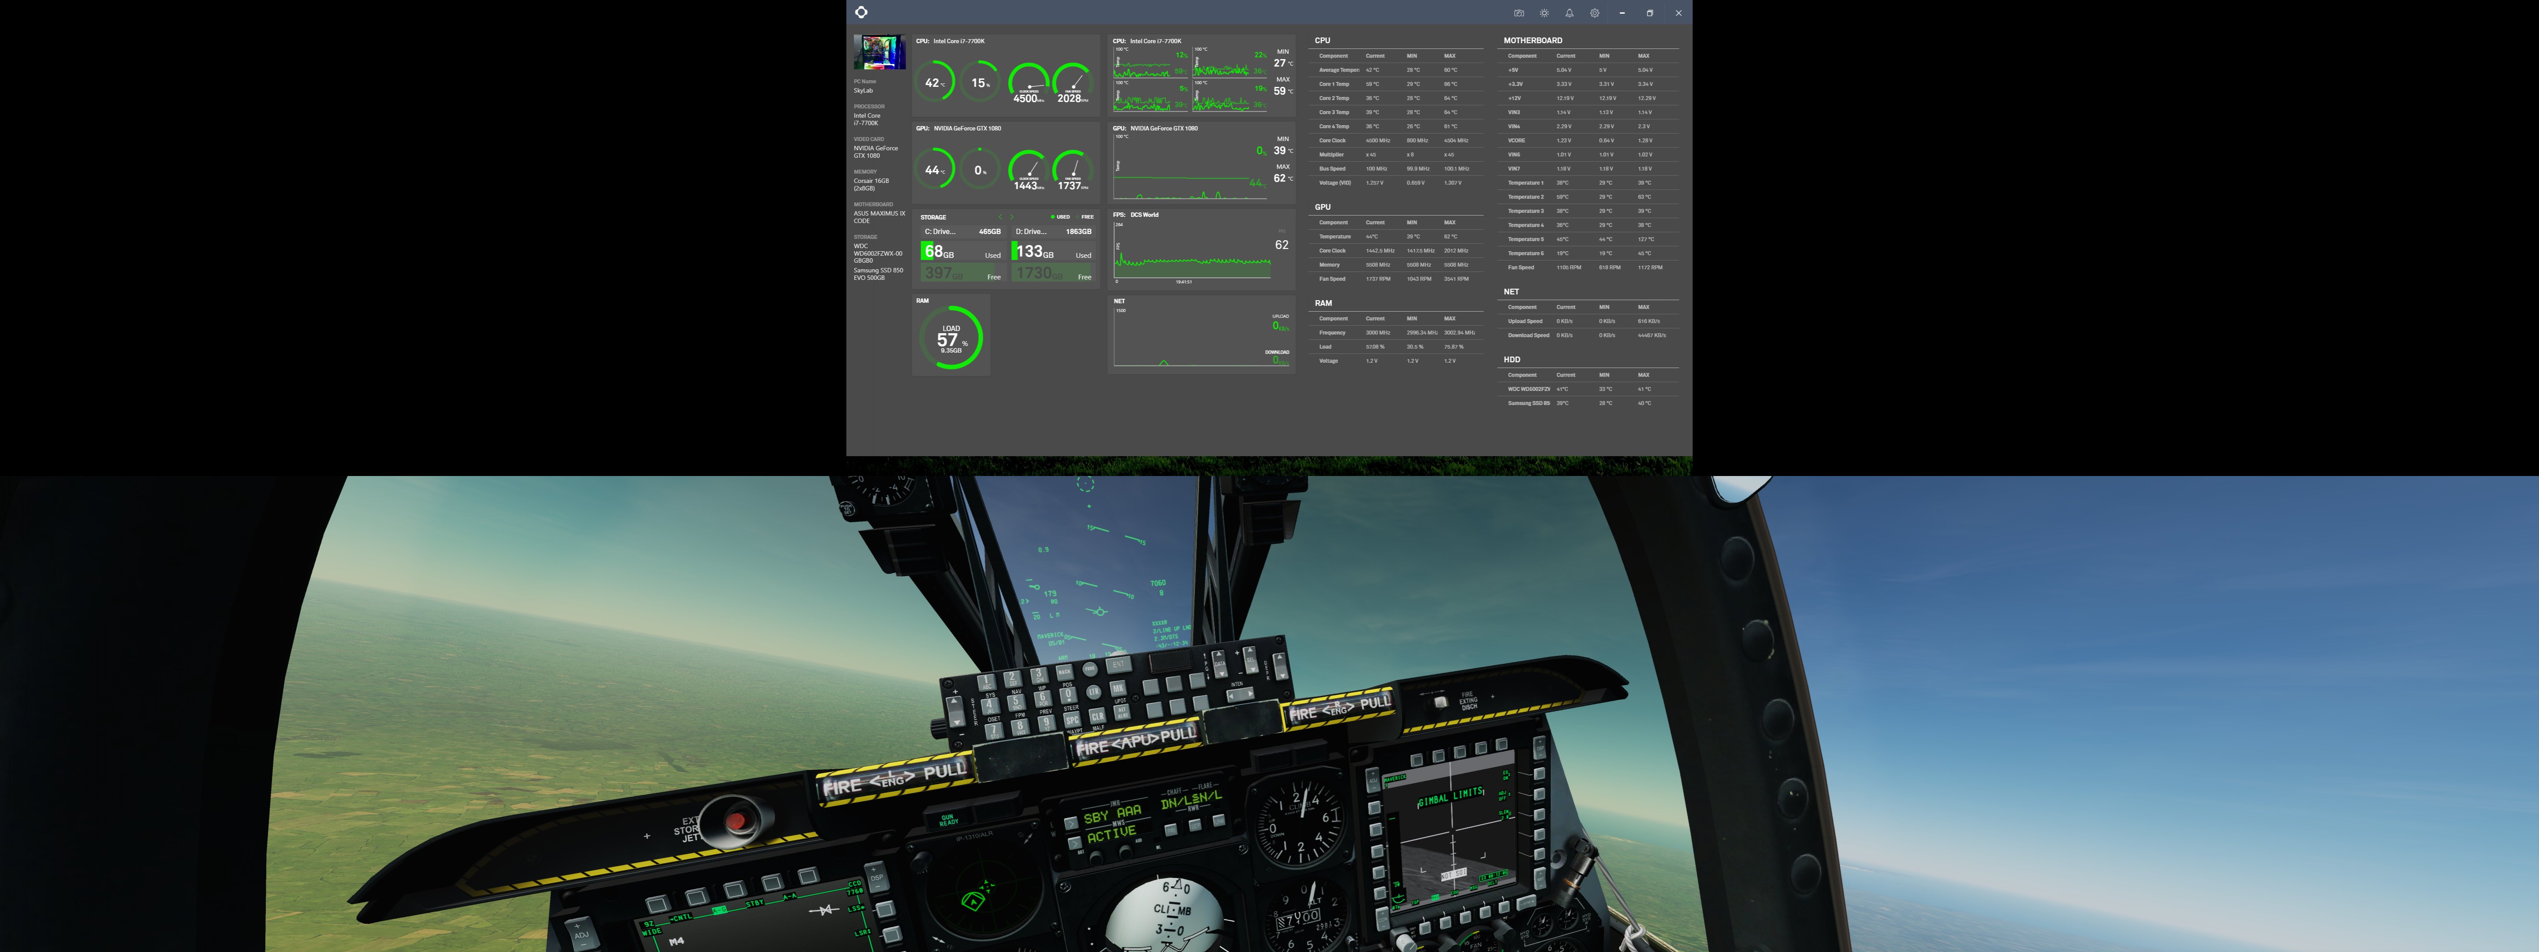Click the arrow button beside SBY AAA display

[1071, 824]
